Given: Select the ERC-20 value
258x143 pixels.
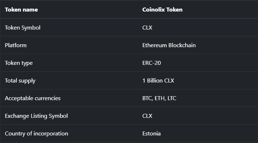Looking at the screenshot, I should tap(152, 63).
